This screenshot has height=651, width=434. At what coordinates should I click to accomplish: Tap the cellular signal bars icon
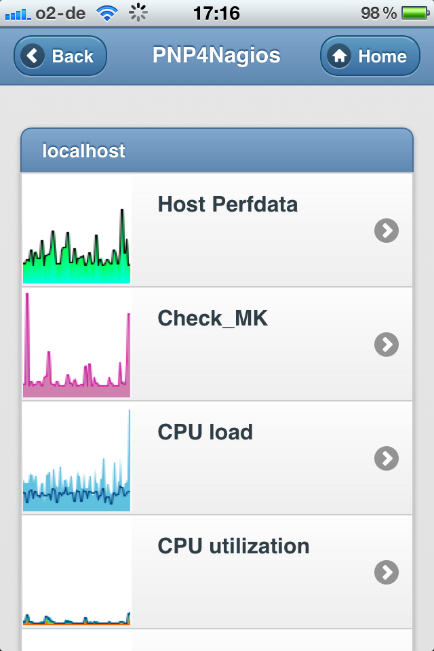[x=18, y=13]
